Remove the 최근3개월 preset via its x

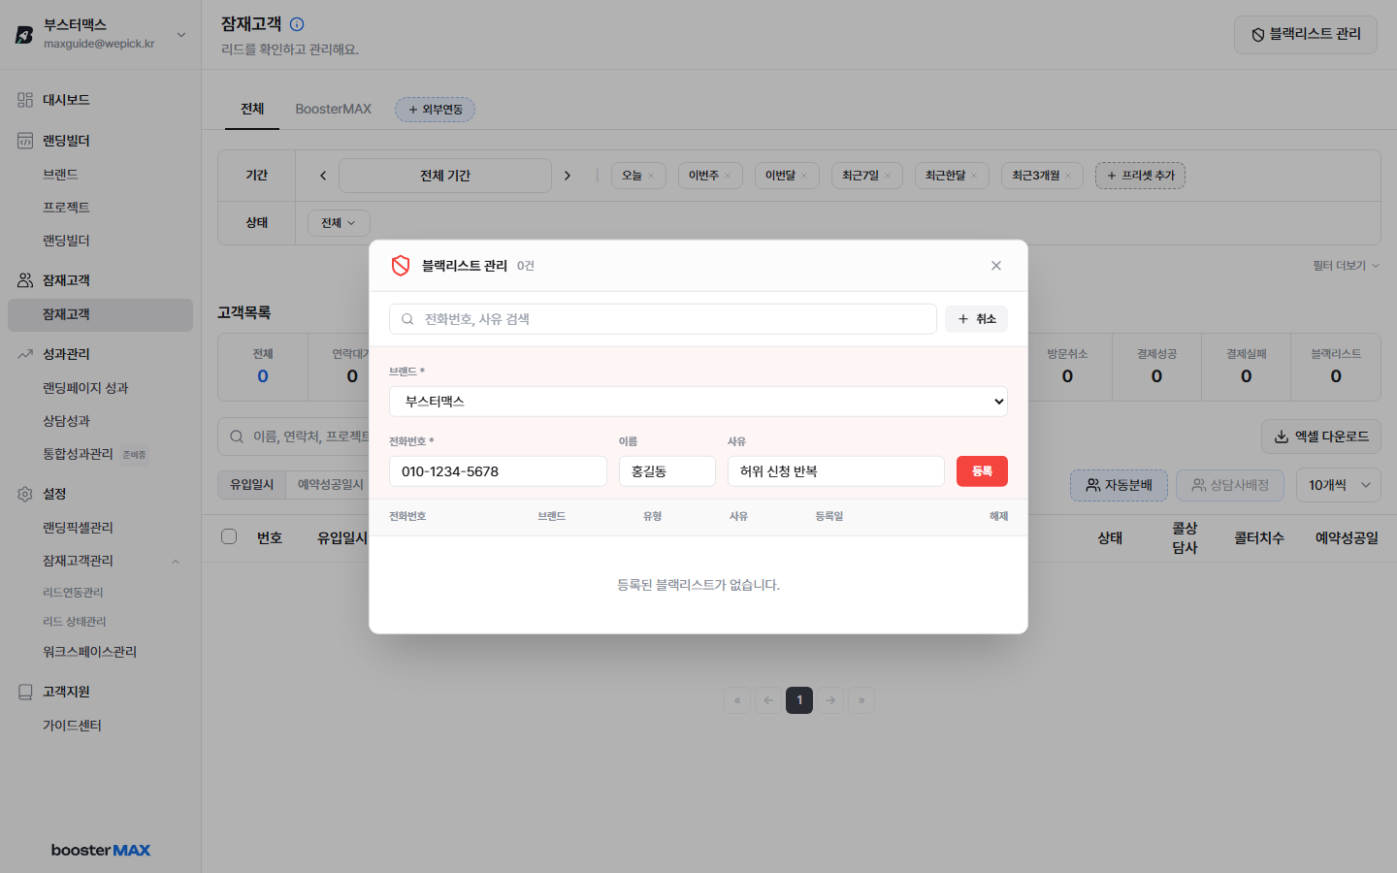(x=1068, y=176)
